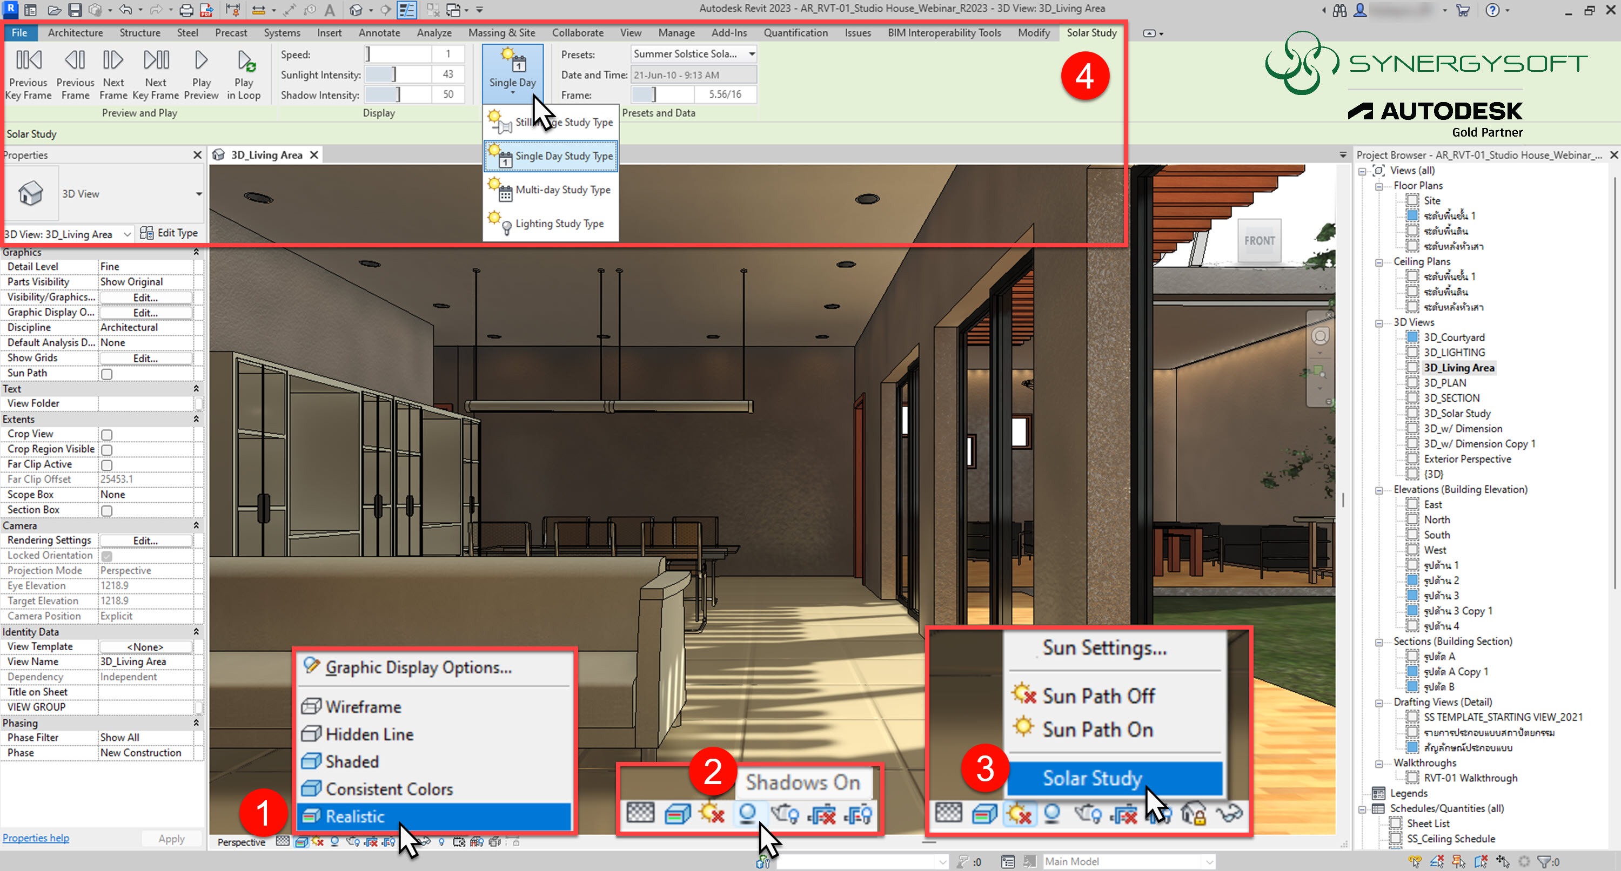
Task: Click the Next Frame icon
Action: [113, 61]
